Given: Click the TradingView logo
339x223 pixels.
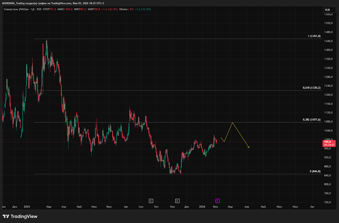Looking at the screenshot, I should pyautogui.click(x=20, y=216).
